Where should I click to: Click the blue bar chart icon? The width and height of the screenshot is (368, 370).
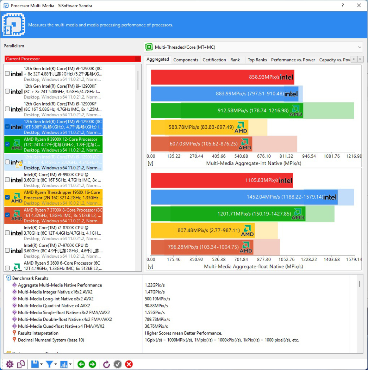pyautogui.click(x=64, y=364)
